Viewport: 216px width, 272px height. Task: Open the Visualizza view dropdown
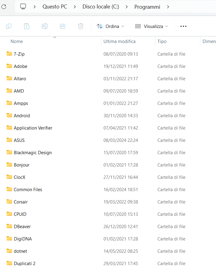tap(151, 26)
